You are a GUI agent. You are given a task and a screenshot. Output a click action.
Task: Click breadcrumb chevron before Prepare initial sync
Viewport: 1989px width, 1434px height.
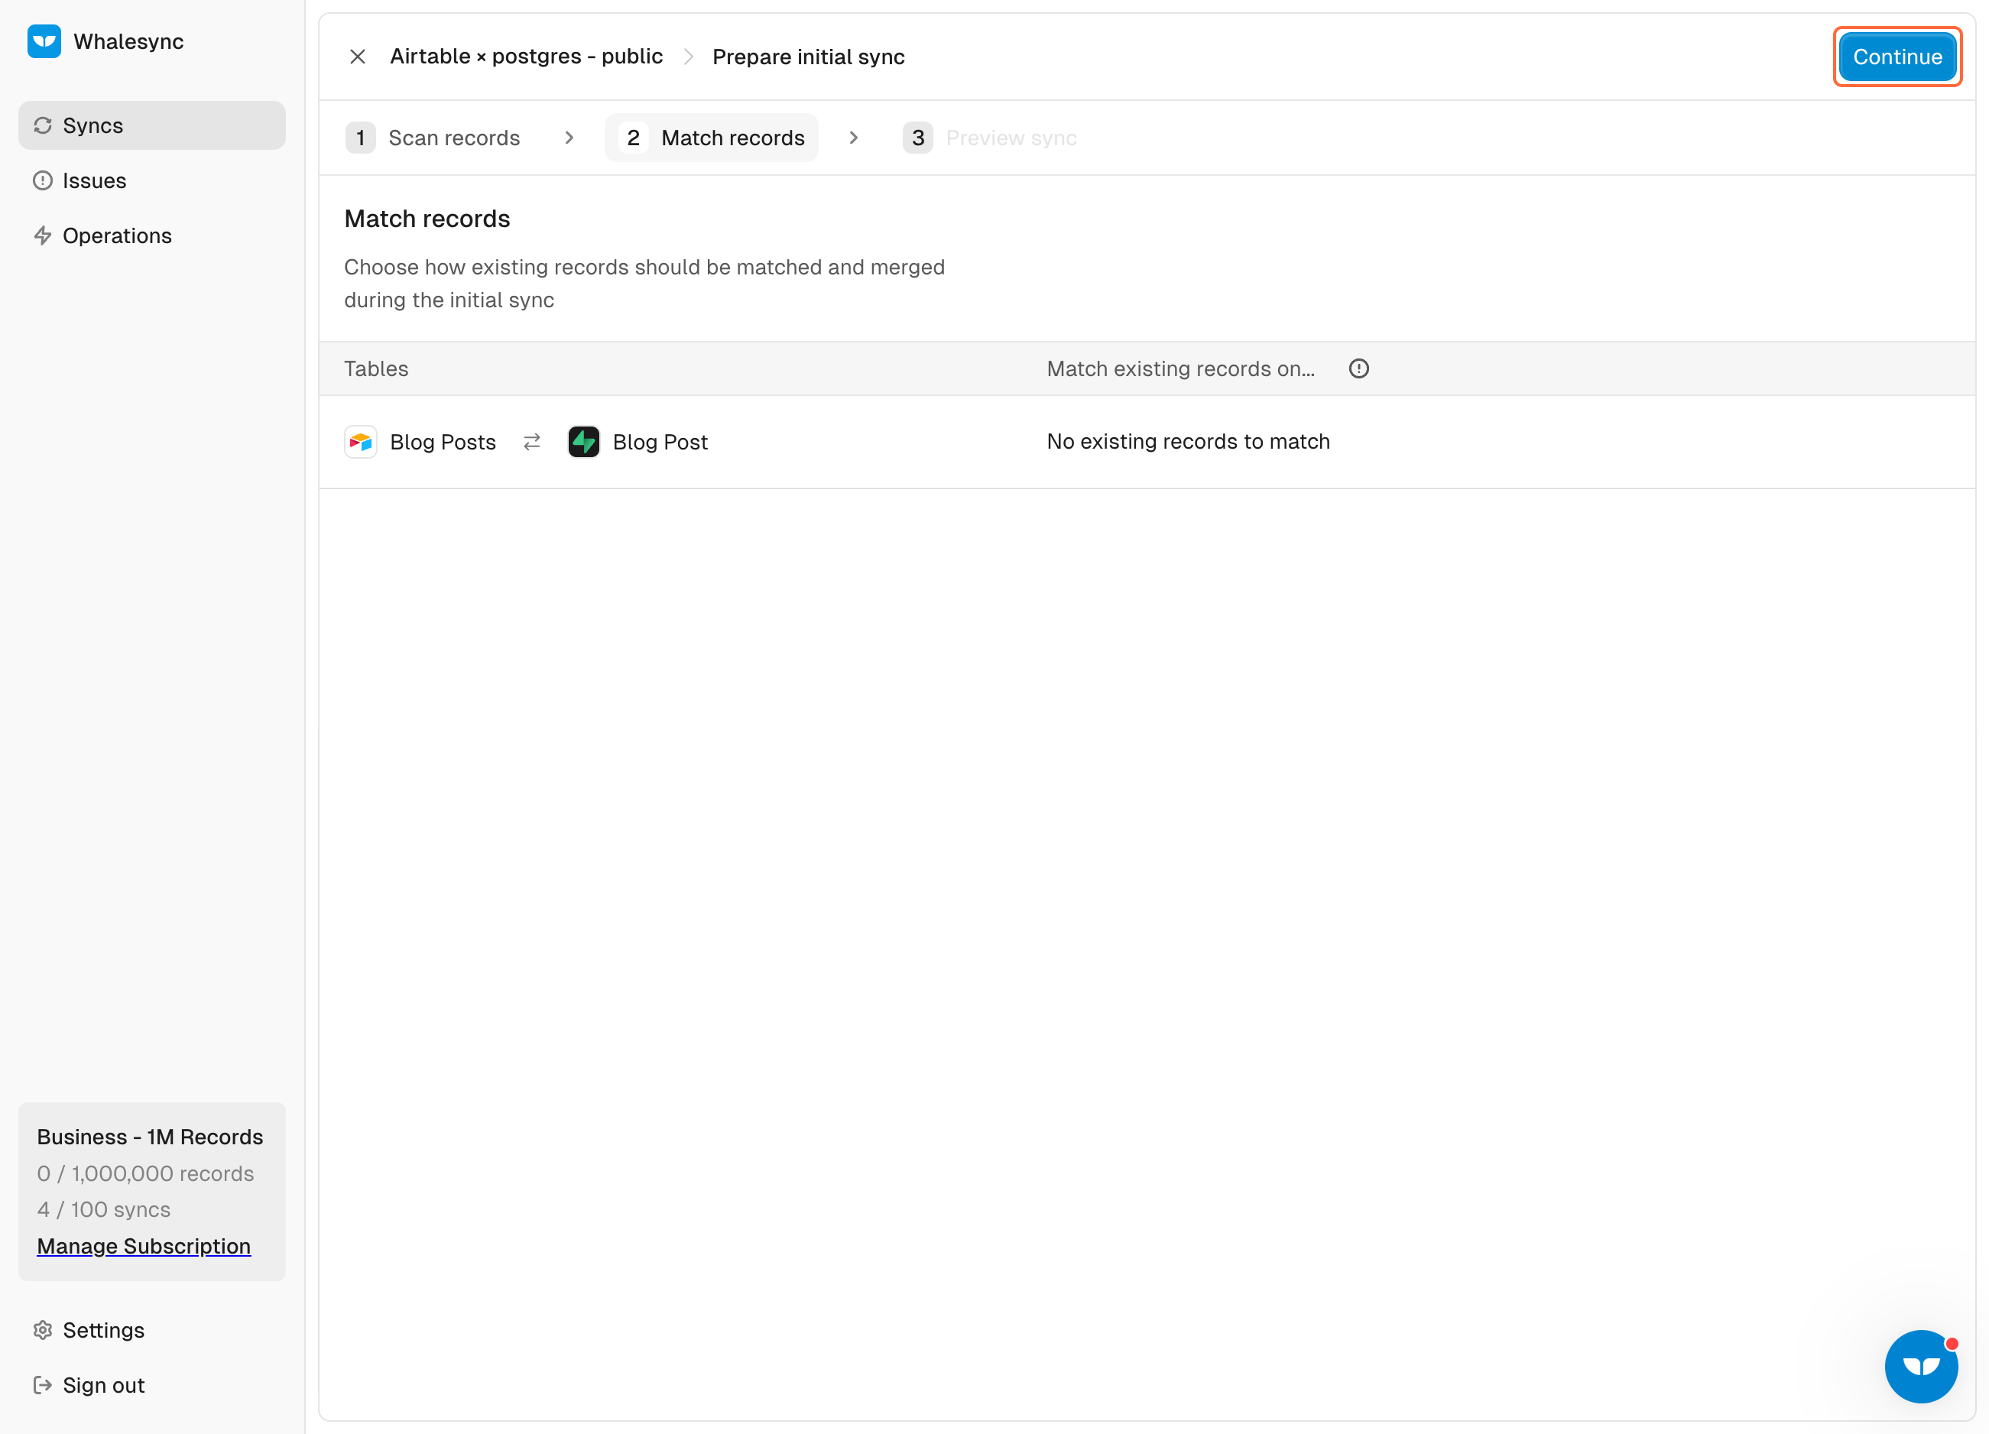pos(689,57)
